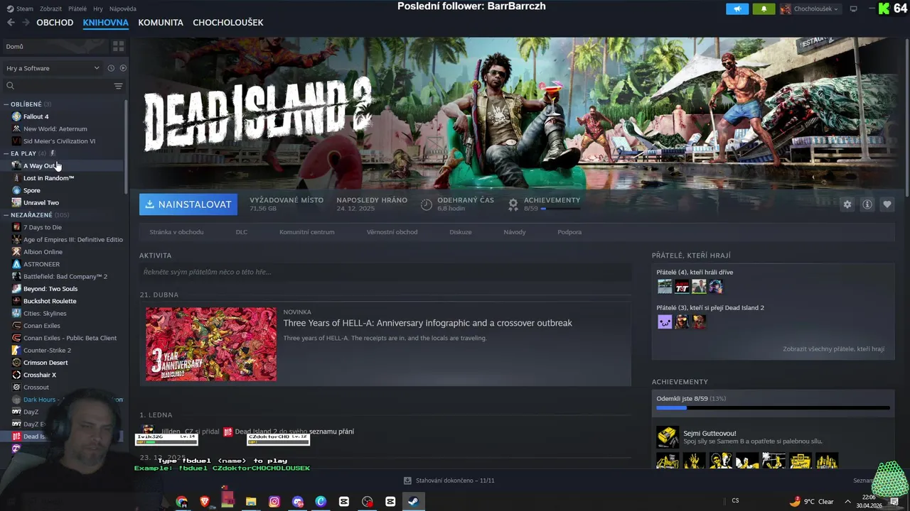Sort library by recent activity clock icon

tap(111, 68)
